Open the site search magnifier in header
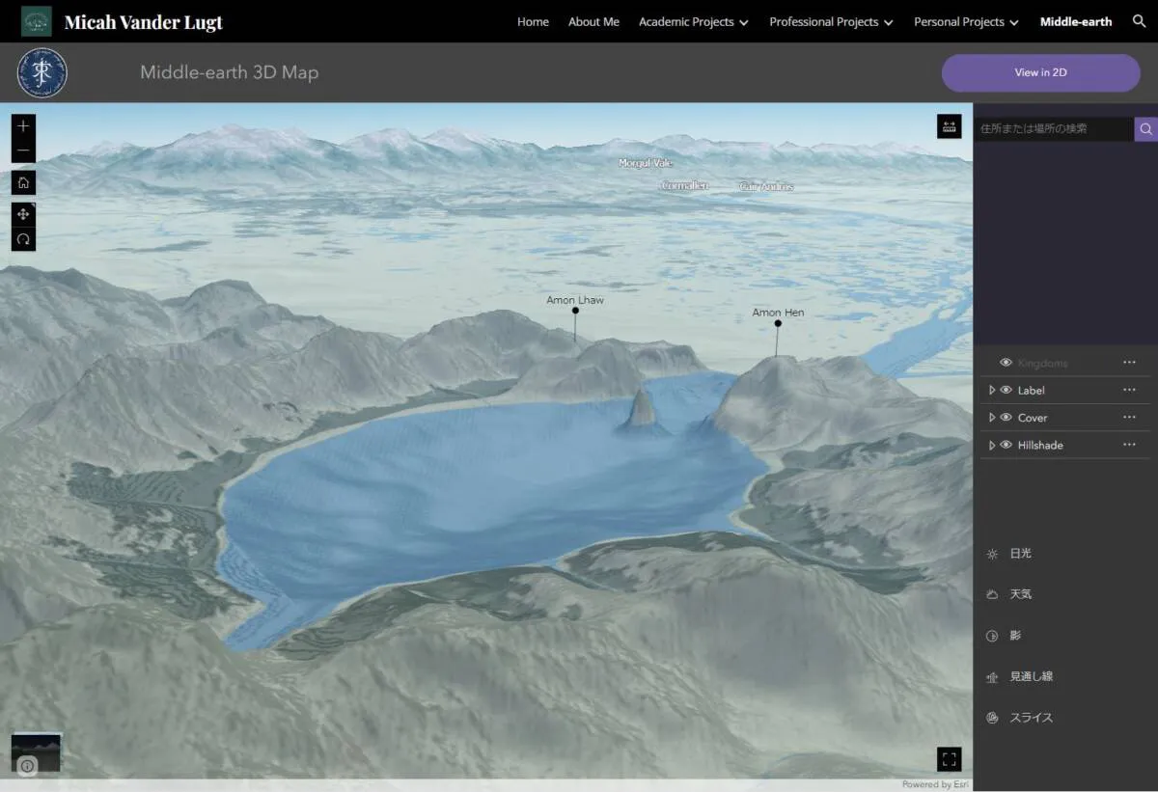The height and width of the screenshot is (792, 1158). (1139, 21)
